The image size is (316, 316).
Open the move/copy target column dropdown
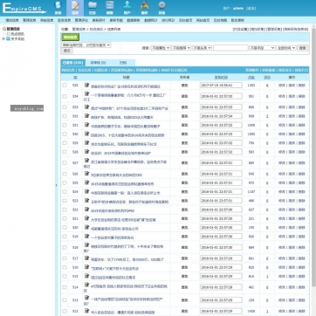pyautogui.click(x=86, y=45)
